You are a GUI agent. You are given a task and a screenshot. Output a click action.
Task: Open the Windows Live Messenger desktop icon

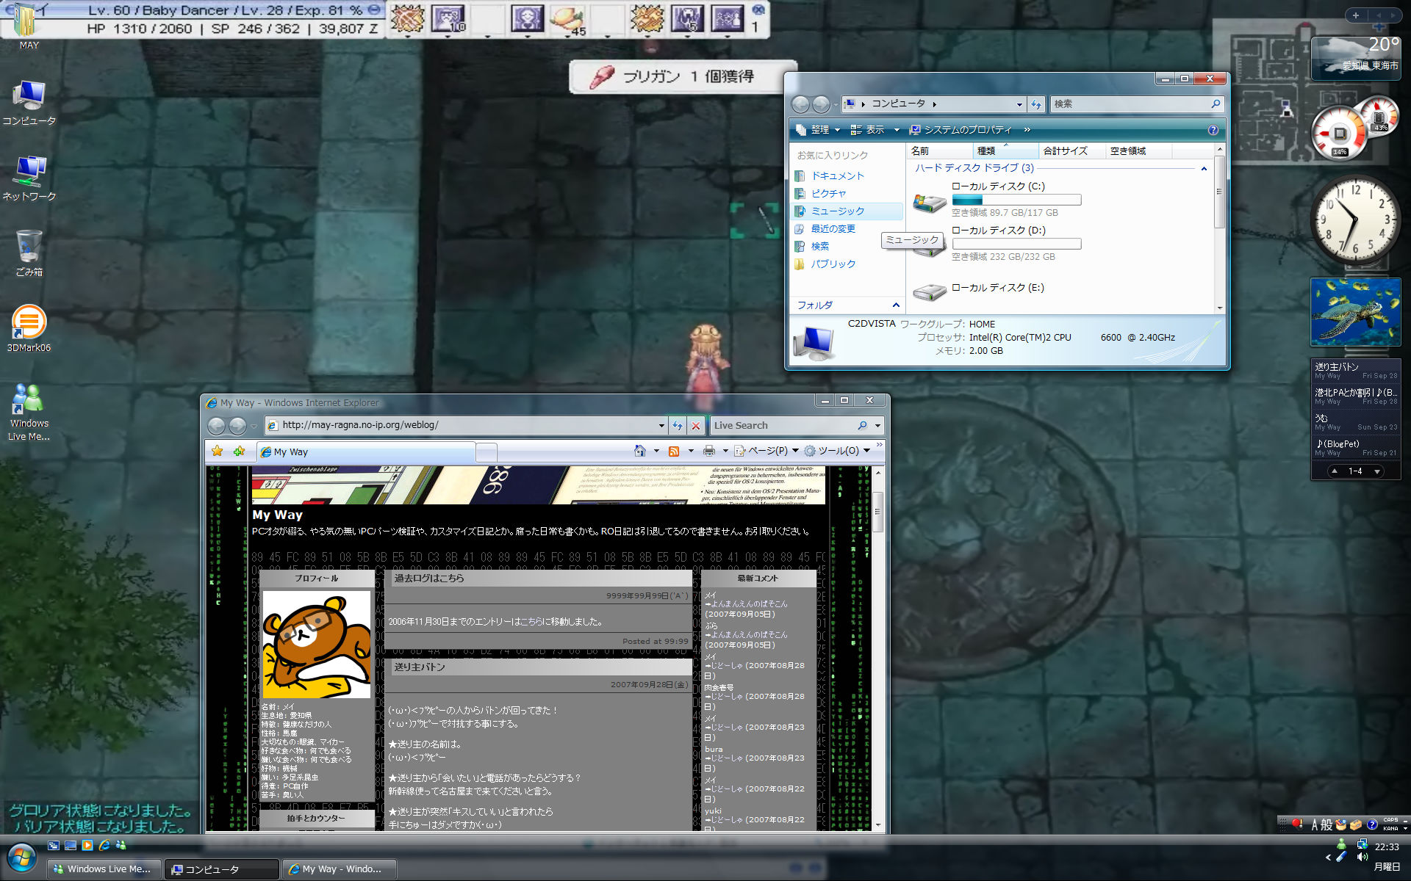tap(29, 411)
